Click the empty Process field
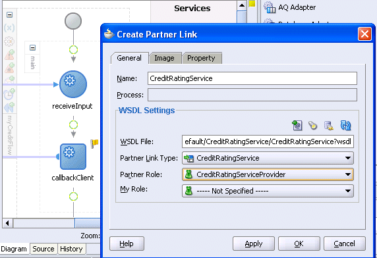Viewport: 377px width, 258px height. point(252,95)
